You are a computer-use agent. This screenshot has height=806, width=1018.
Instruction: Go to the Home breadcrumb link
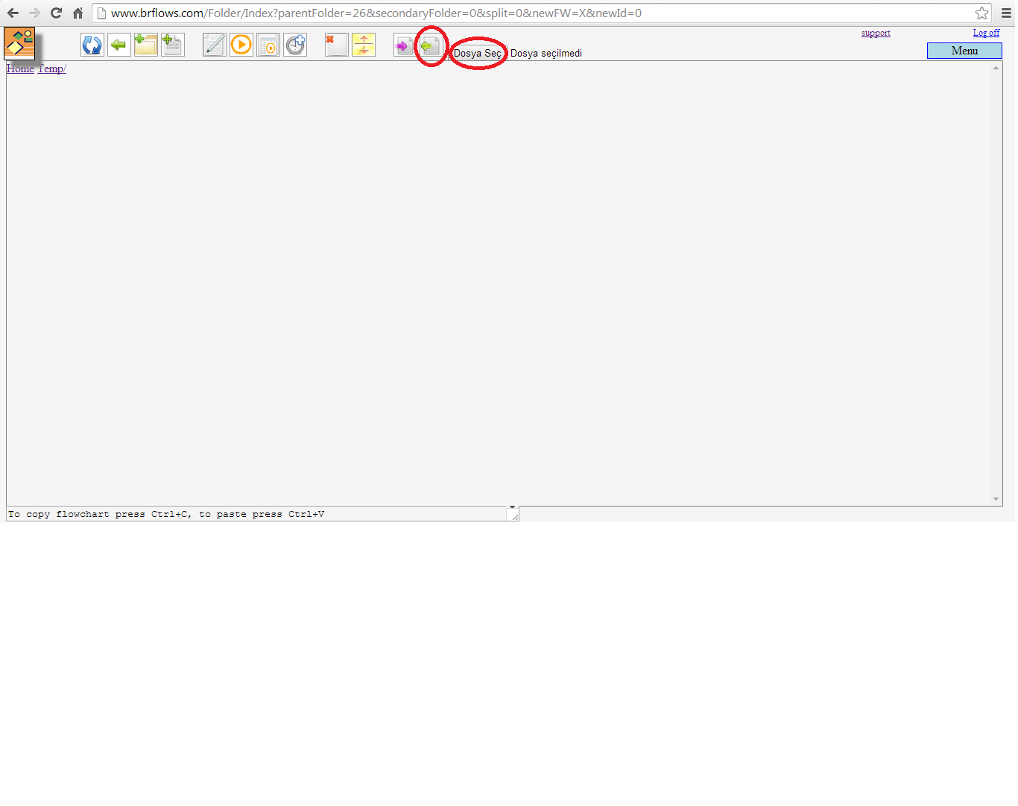[20, 69]
